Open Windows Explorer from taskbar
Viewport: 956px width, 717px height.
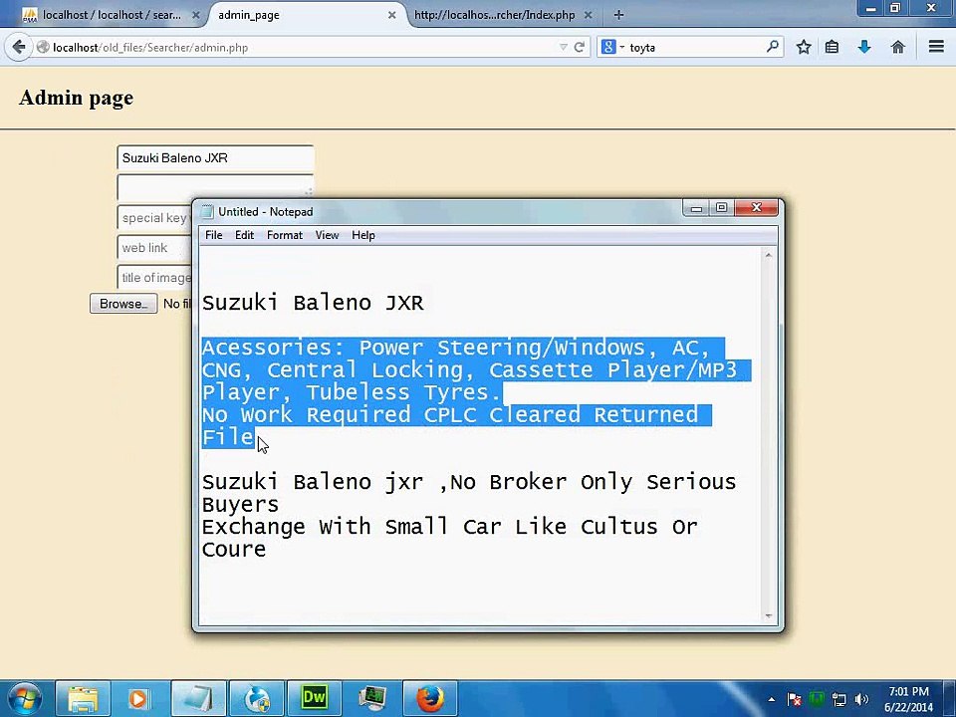click(83, 699)
